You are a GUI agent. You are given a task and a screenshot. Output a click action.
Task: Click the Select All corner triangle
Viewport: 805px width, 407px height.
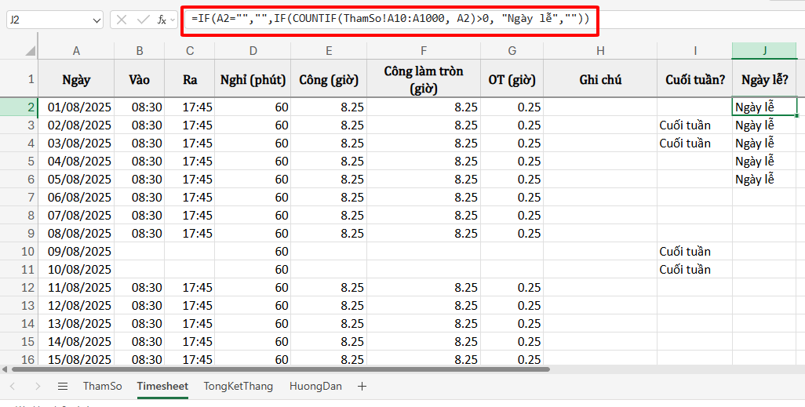coord(31,50)
